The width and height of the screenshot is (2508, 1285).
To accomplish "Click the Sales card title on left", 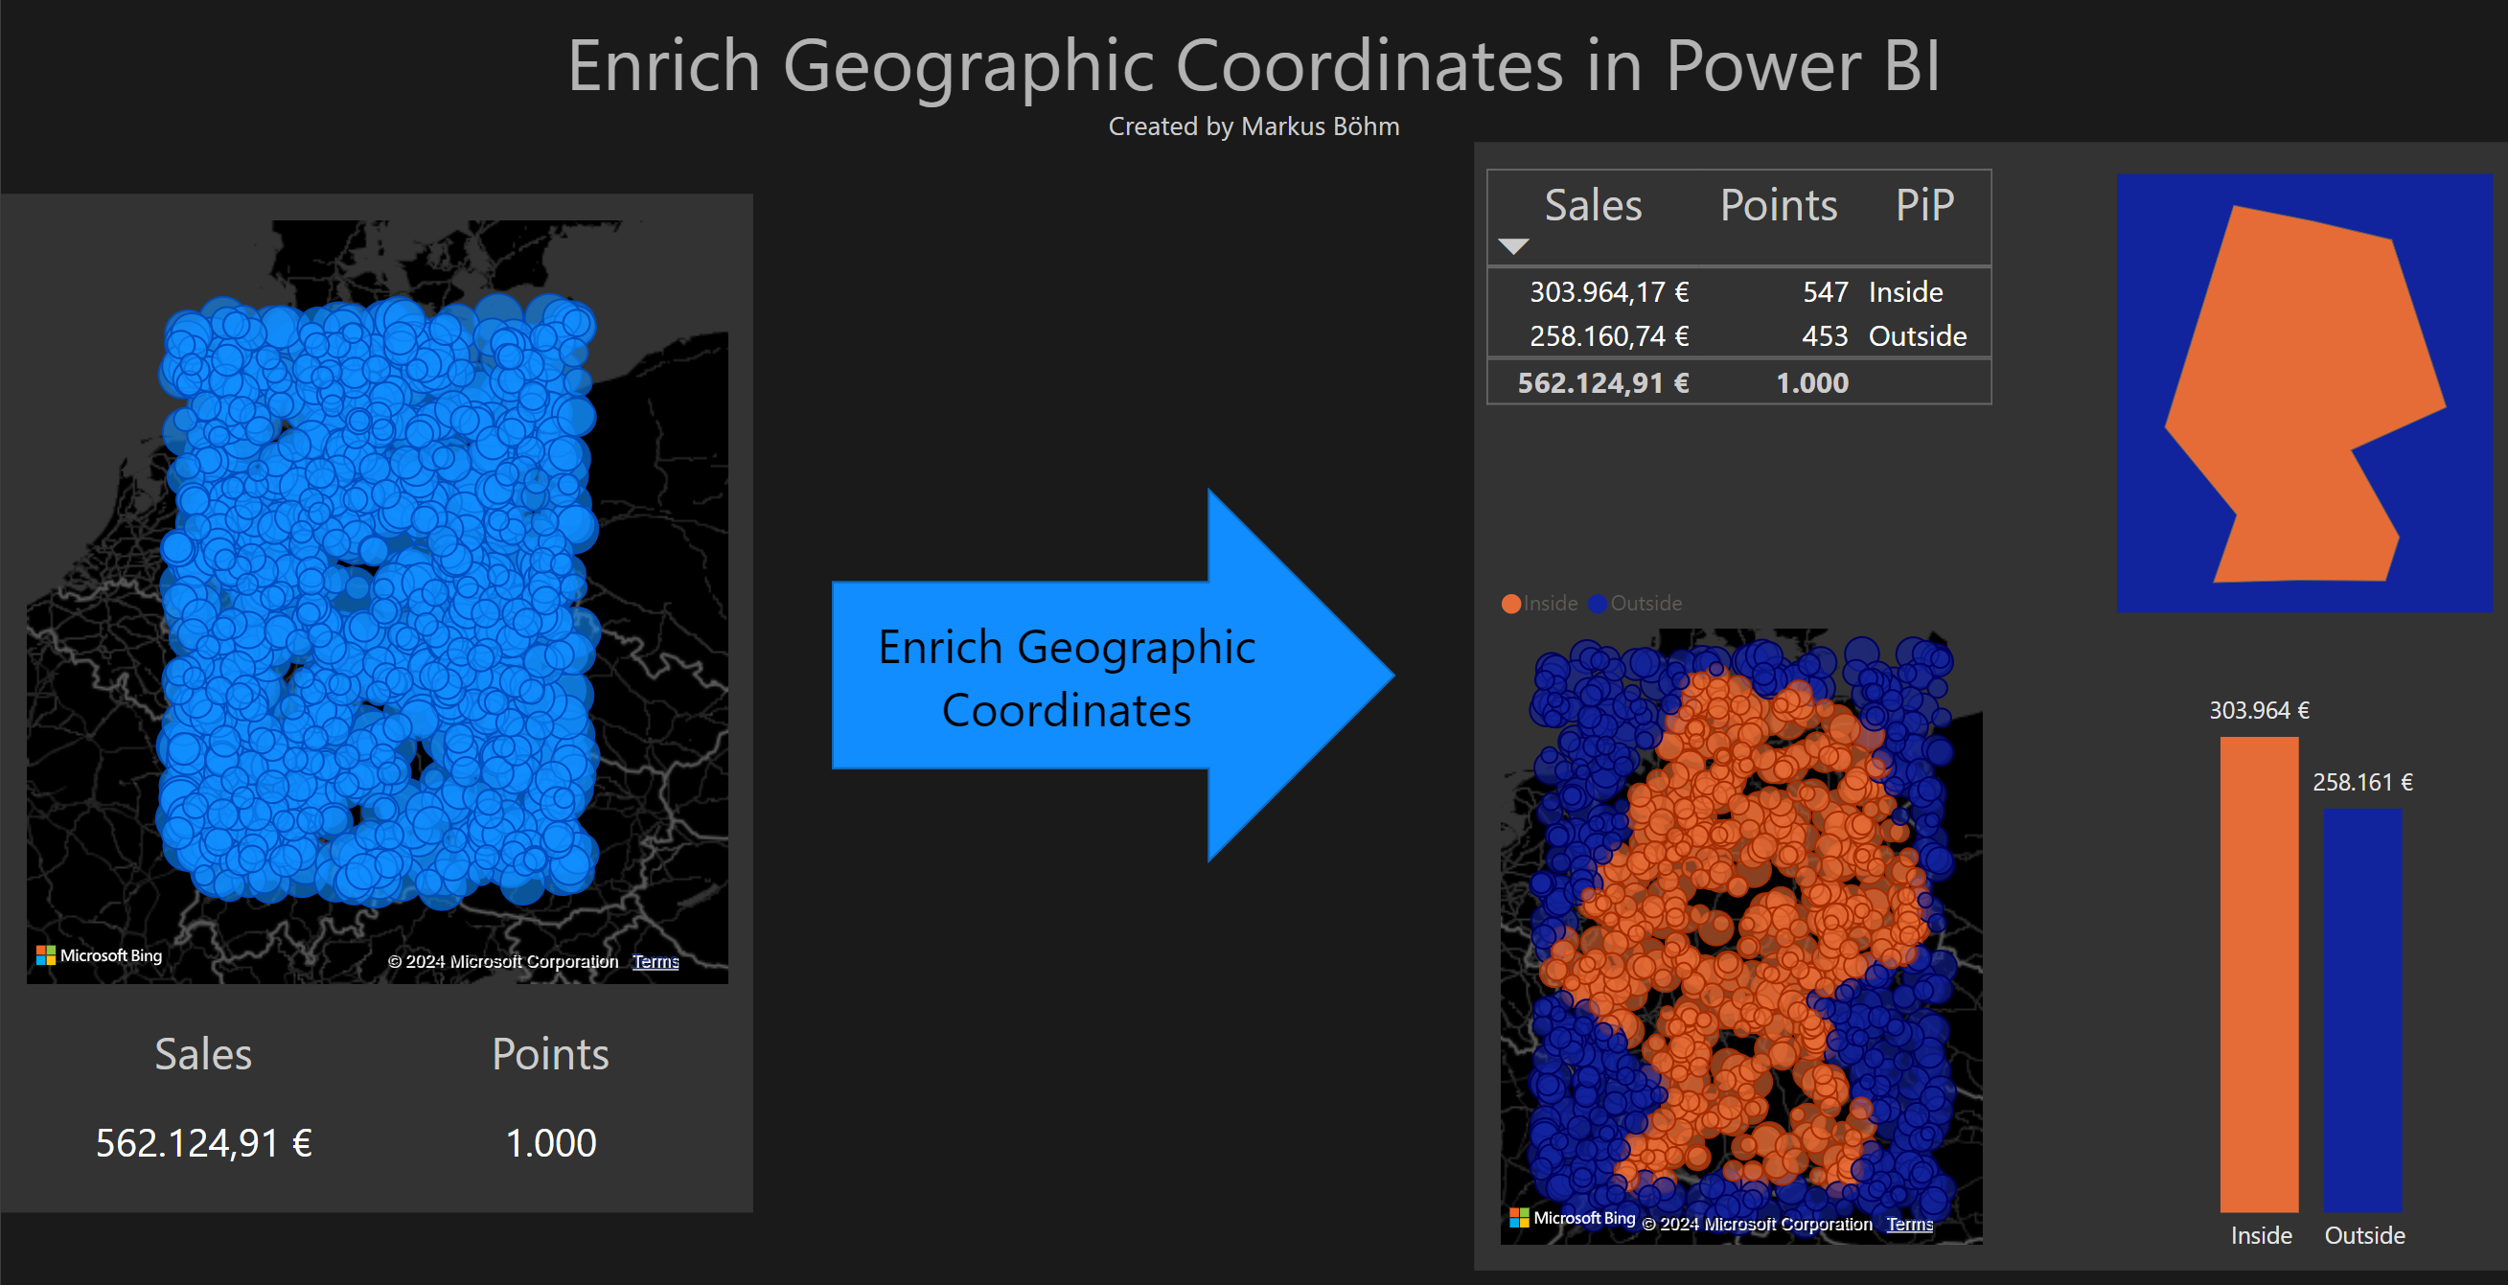I will [203, 1054].
